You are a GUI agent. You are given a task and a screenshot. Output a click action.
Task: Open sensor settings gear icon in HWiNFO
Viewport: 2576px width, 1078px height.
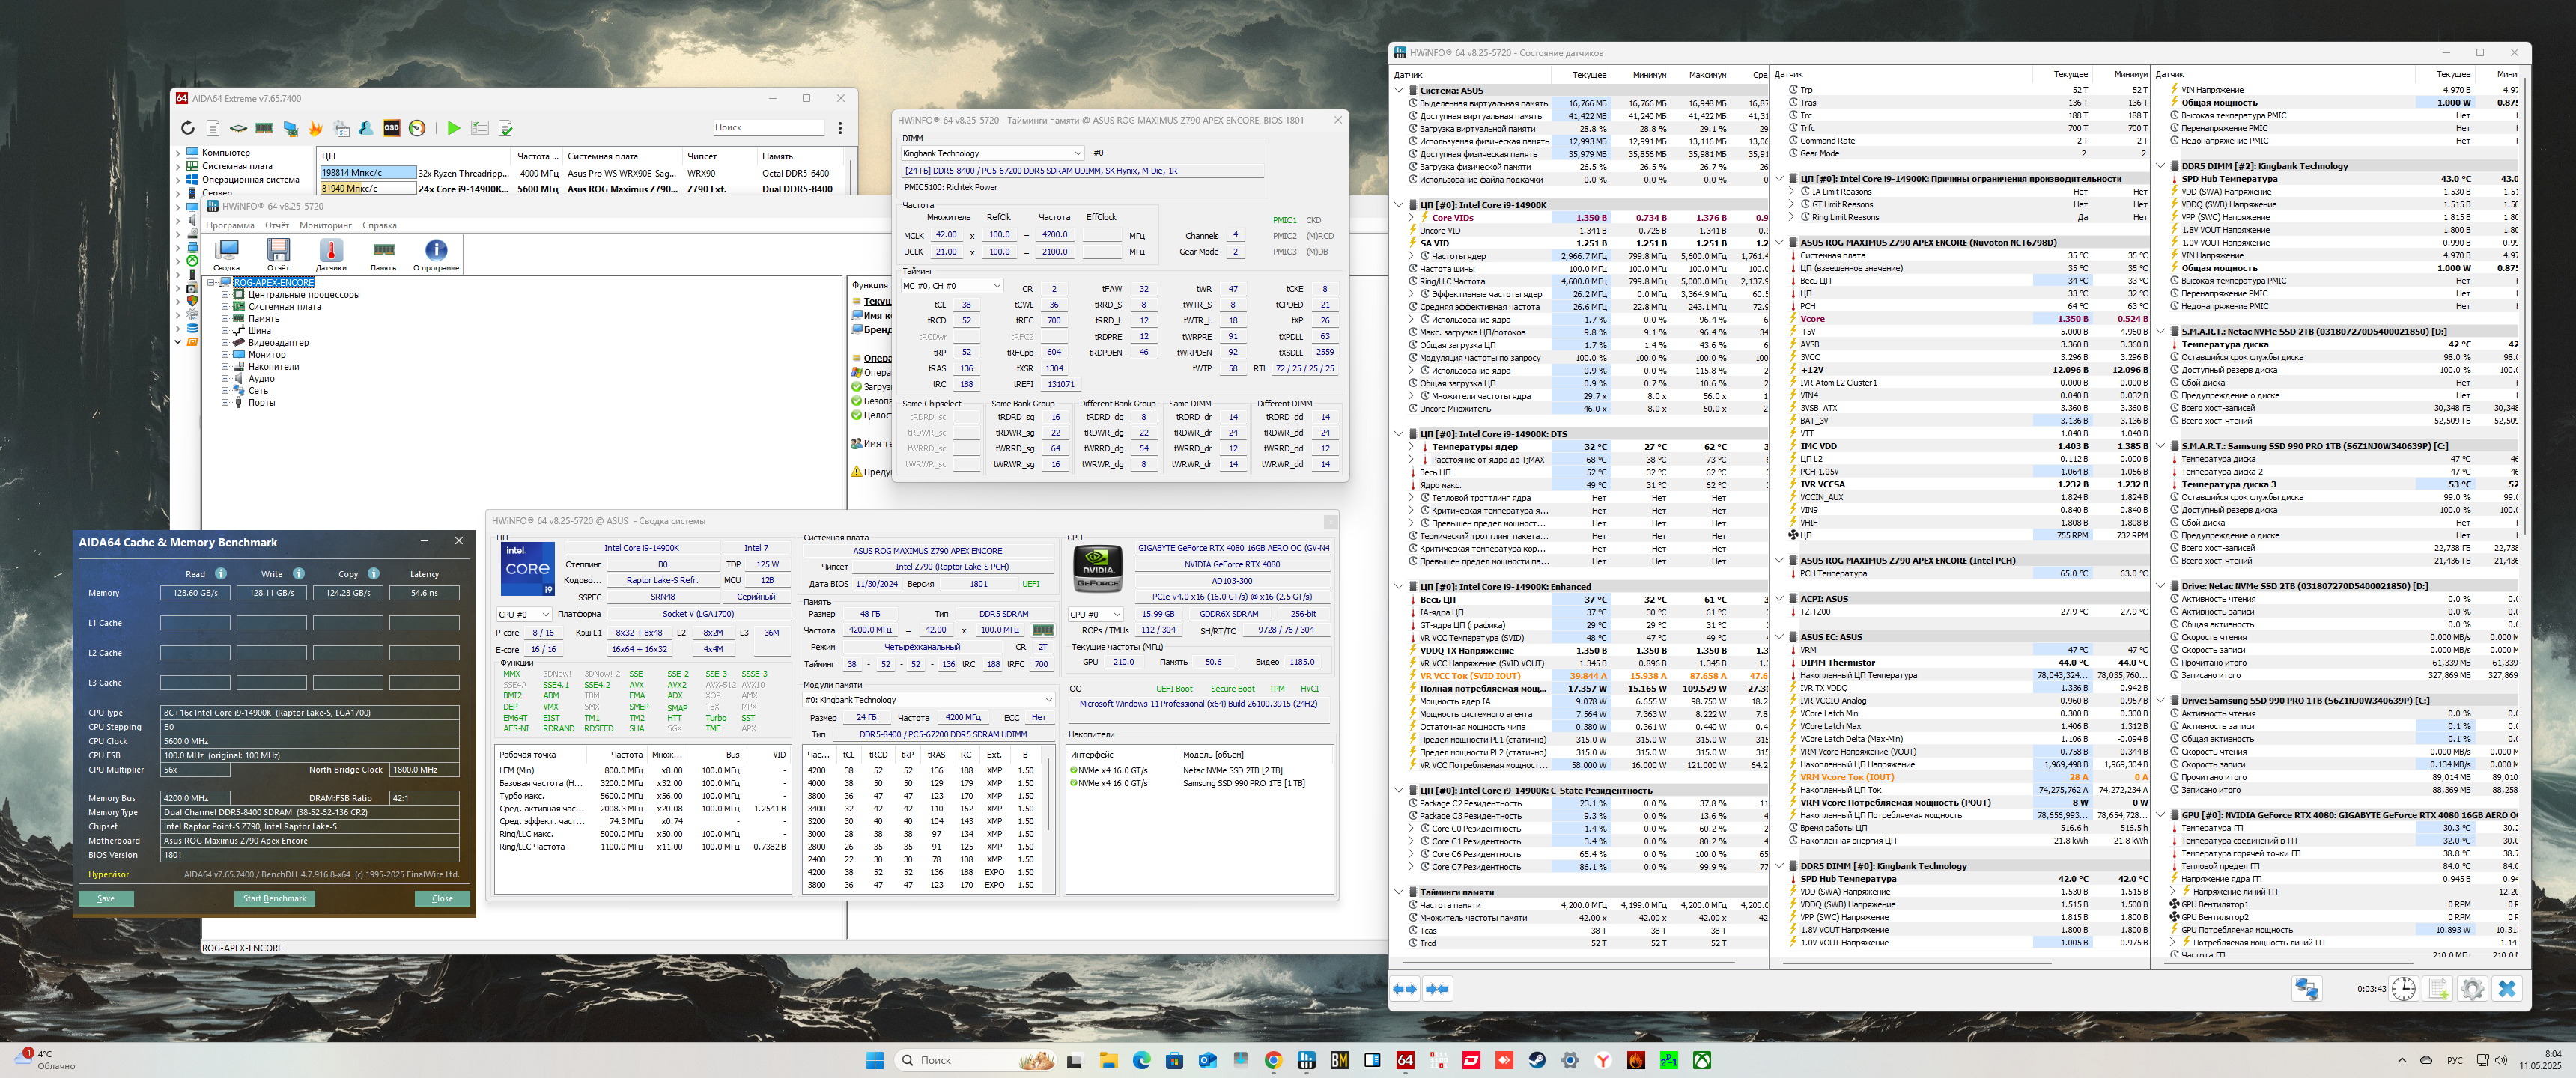point(2471,989)
